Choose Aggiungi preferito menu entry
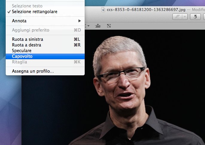Screen dimensions: 205x145 pyautogui.click(x=45, y=30)
